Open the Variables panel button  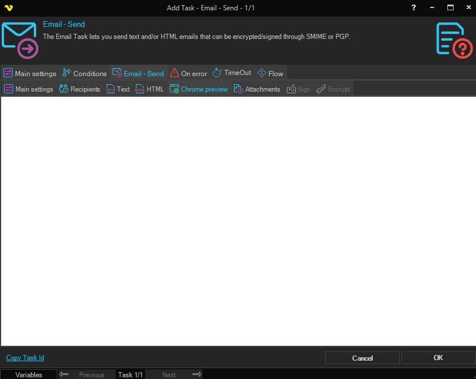coord(29,375)
